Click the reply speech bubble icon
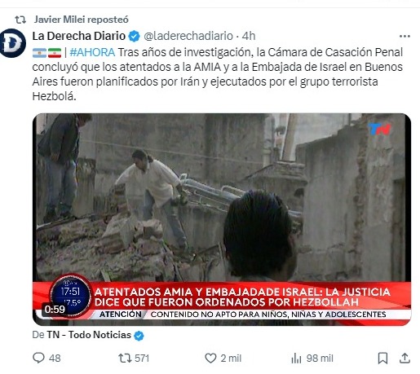420x374 pixels. point(38,358)
